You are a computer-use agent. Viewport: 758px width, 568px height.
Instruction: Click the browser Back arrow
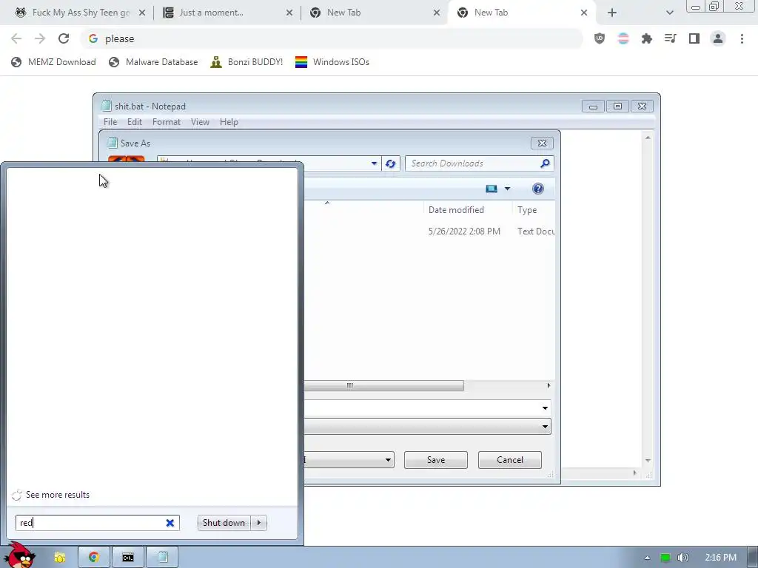click(16, 38)
